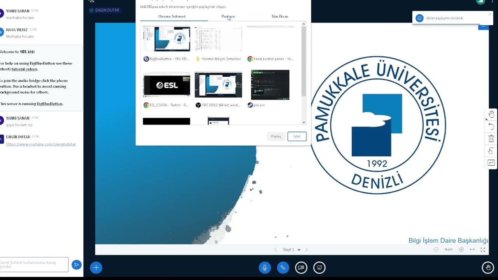Zoom in on the slide
Screen dimensions: 498x280
tap(461, 250)
